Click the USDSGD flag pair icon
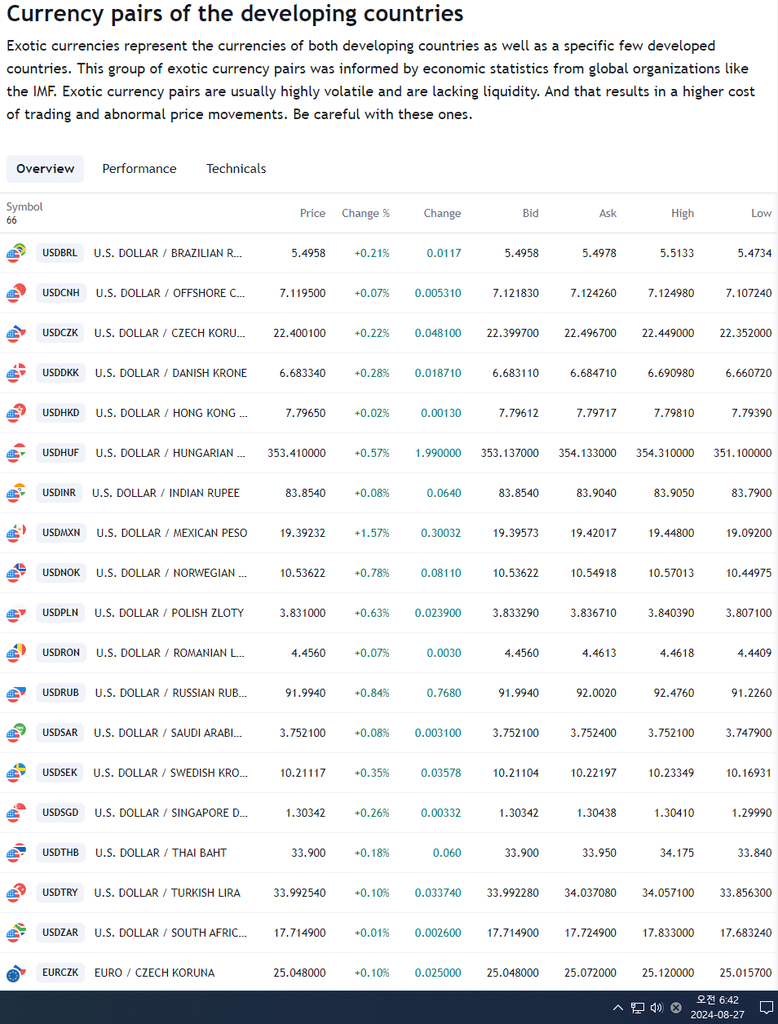The height and width of the screenshot is (1024, 778). pyautogui.click(x=16, y=813)
